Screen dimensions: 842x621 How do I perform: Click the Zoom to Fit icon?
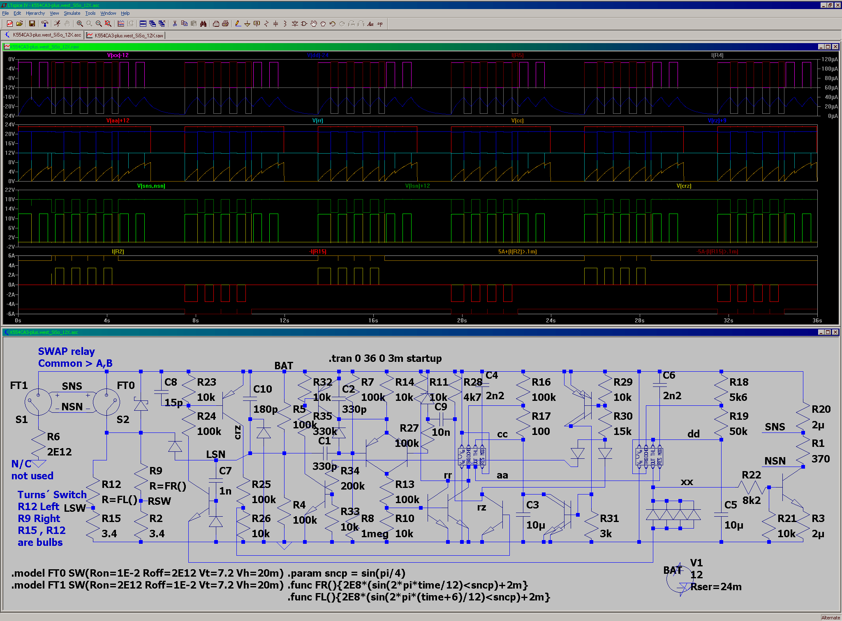pos(108,24)
